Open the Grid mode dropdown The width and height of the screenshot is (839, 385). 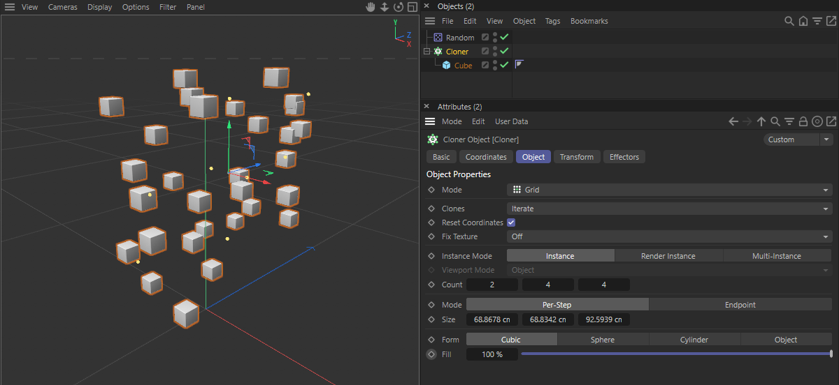pos(669,190)
